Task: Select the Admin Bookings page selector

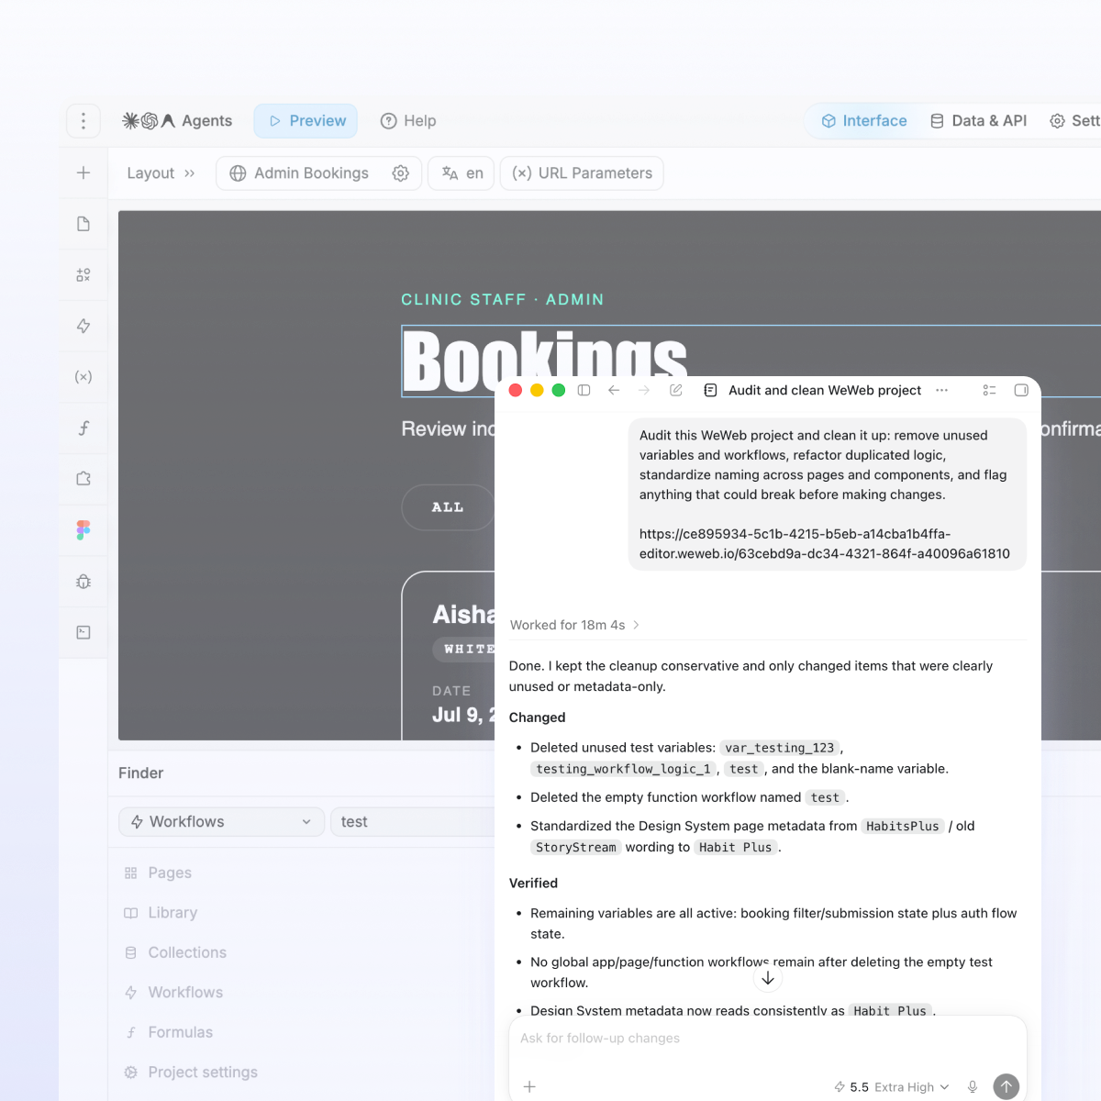Action: 299,173
